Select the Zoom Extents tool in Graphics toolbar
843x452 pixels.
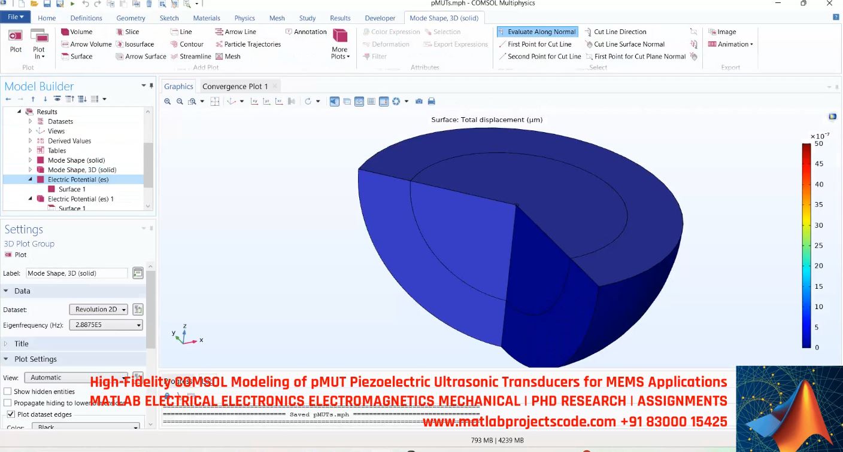(215, 101)
